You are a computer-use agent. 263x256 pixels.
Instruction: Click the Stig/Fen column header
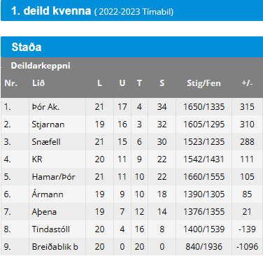[204, 83]
